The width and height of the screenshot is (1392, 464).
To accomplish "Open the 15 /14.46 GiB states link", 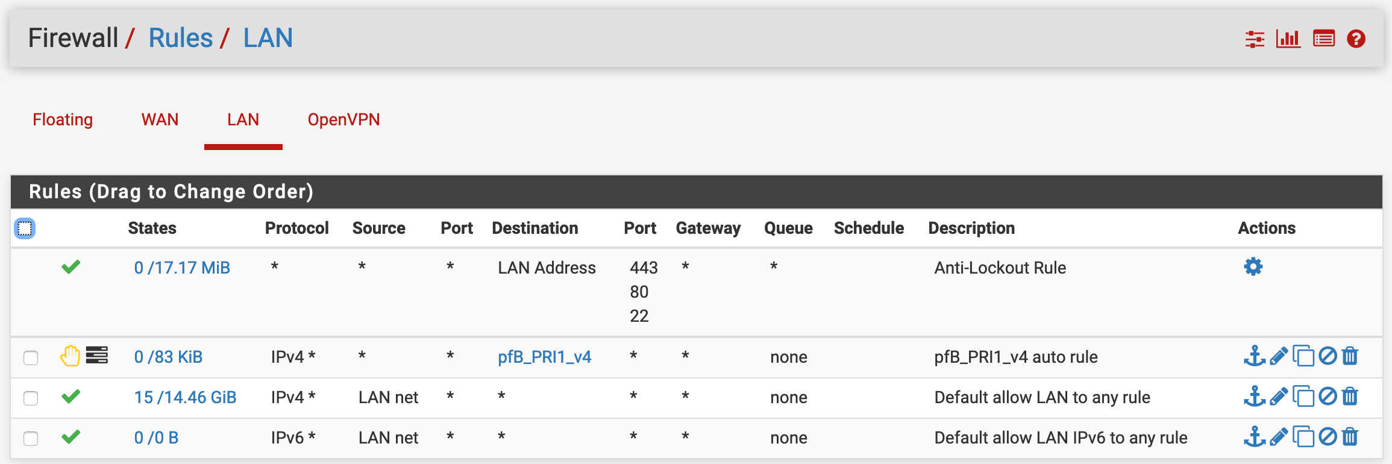I will [x=185, y=398].
